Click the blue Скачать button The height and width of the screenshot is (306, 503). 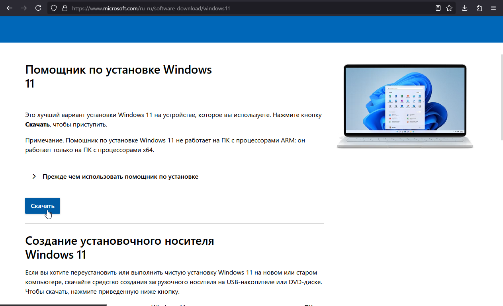tap(42, 206)
